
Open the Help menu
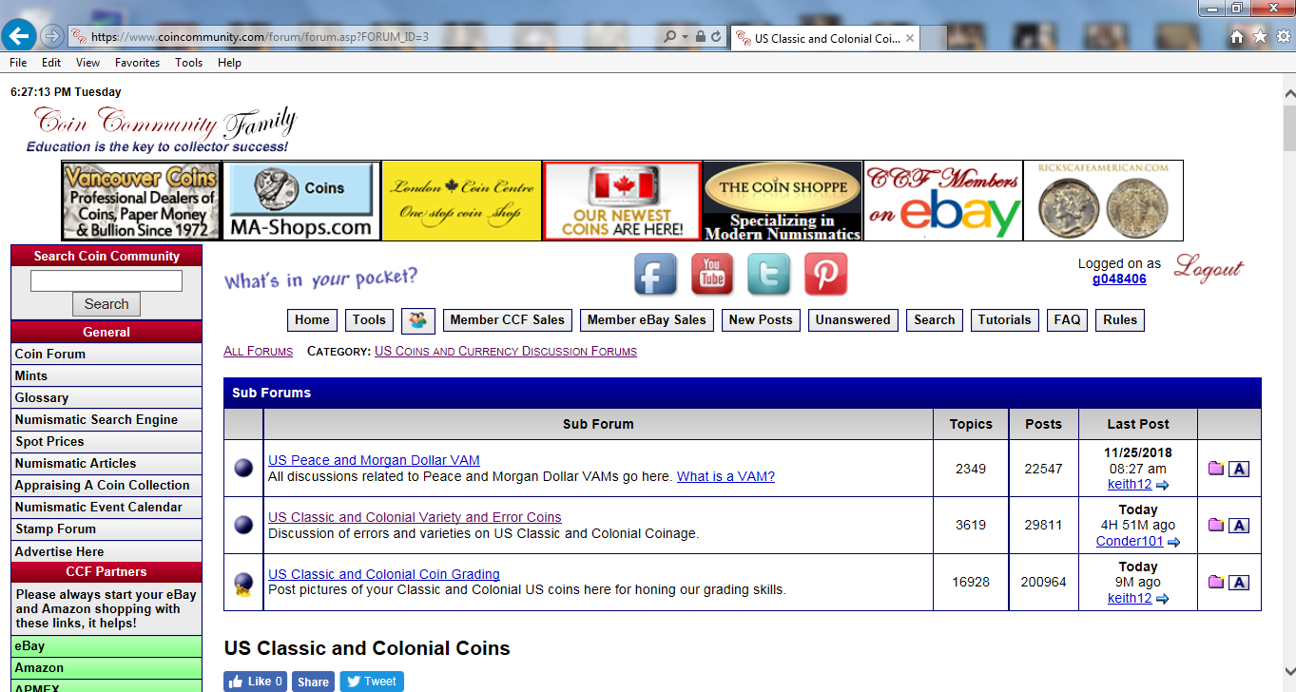(x=229, y=63)
